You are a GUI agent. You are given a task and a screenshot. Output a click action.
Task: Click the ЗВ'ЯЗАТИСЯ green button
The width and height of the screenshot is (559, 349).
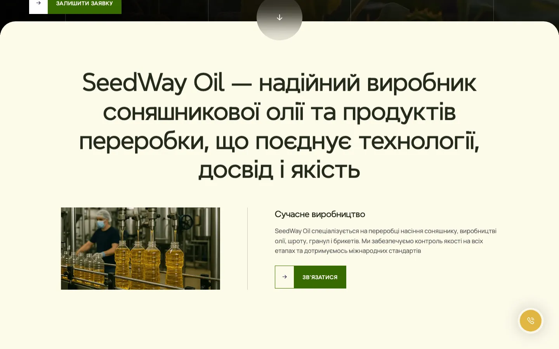coord(320,277)
